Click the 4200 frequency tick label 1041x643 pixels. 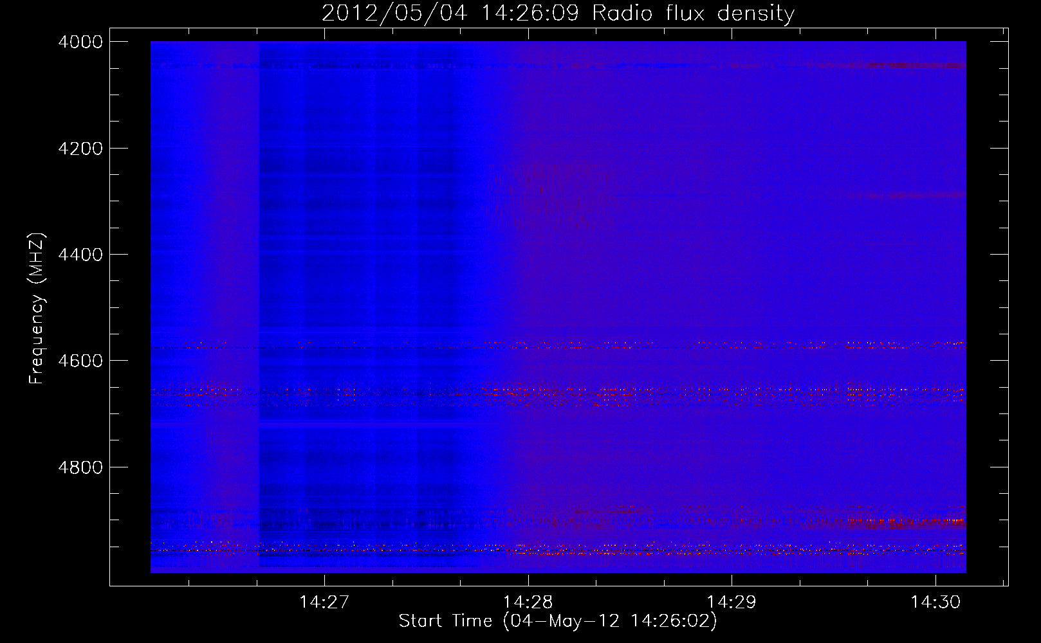pyautogui.click(x=80, y=149)
